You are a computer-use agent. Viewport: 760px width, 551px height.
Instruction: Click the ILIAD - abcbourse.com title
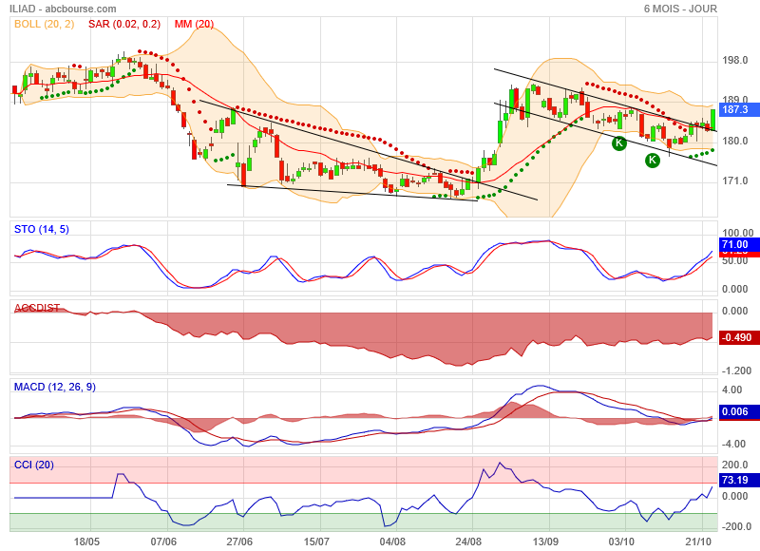tap(63, 9)
